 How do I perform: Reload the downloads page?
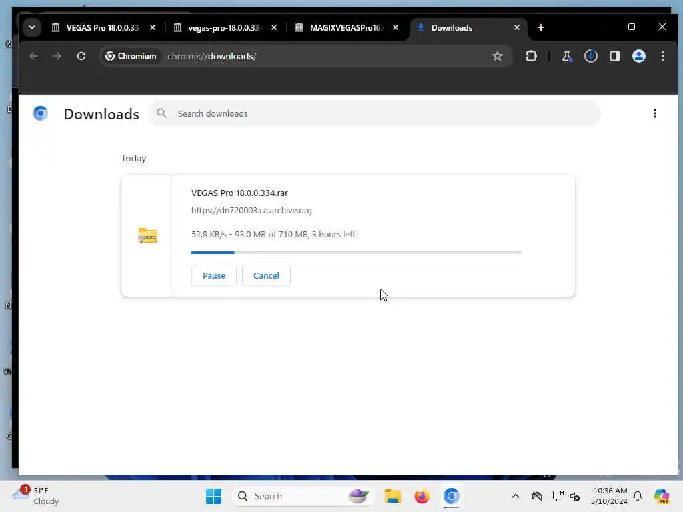pyautogui.click(x=81, y=56)
